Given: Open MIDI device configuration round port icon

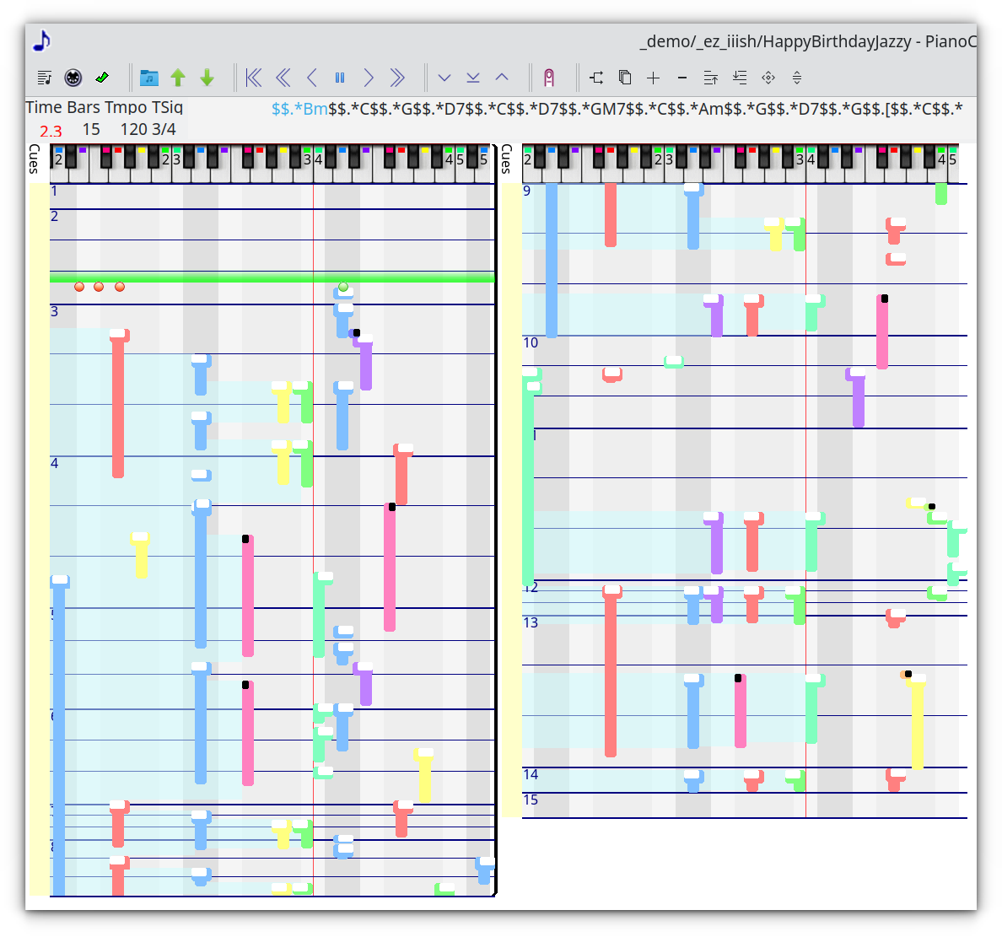Looking at the screenshot, I should click(73, 78).
